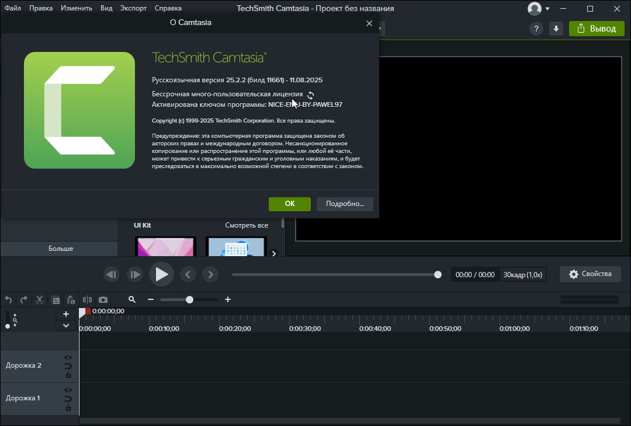The image size is (631, 426).
Task: Click the Подробно... button
Action: [345, 204]
